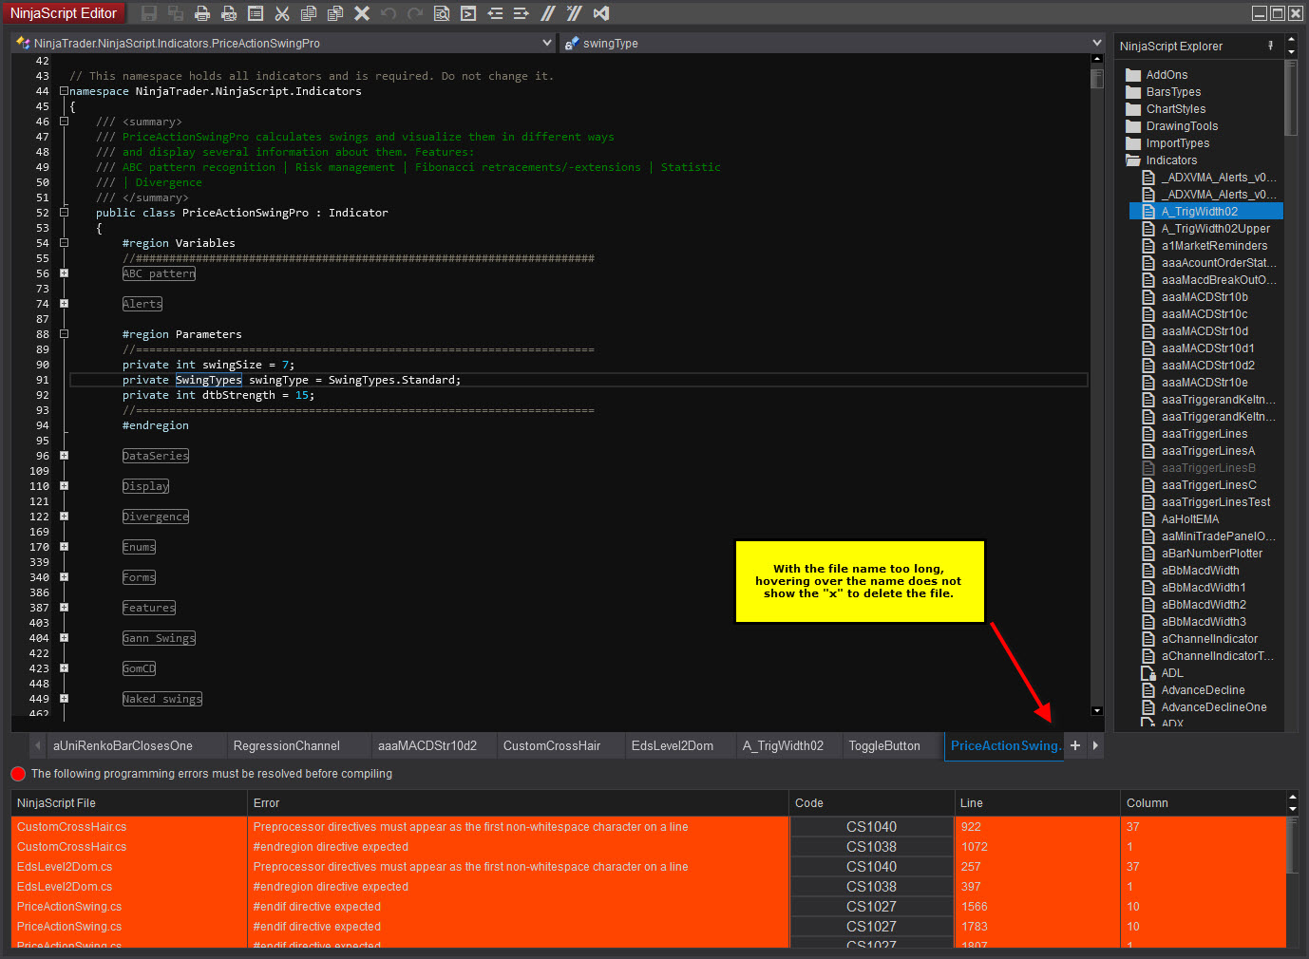Open Find in toolbar
Viewport: 1309px width, 959px height.
tap(442, 13)
